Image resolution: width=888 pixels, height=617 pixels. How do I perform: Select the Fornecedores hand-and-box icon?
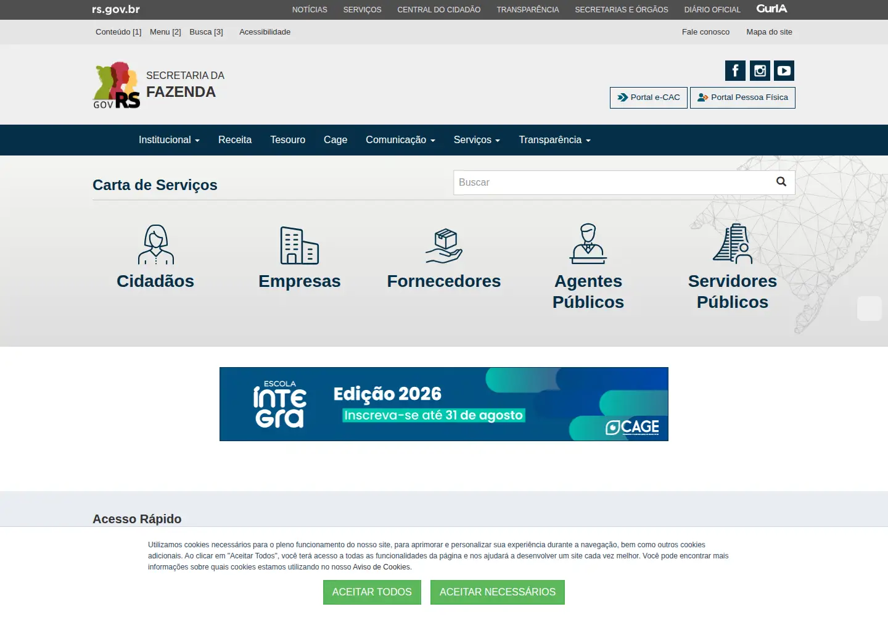point(444,246)
